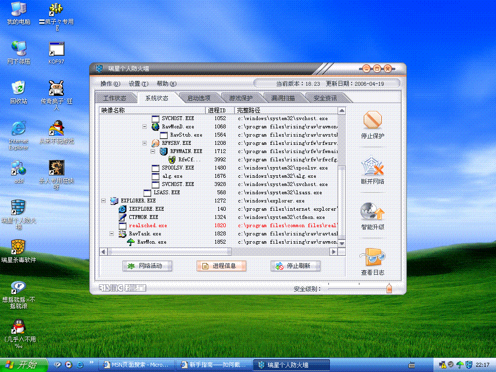Open 智能升级 smart upgrade icon
The width and height of the screenshot is (496, 372).
tap(372, 211)
